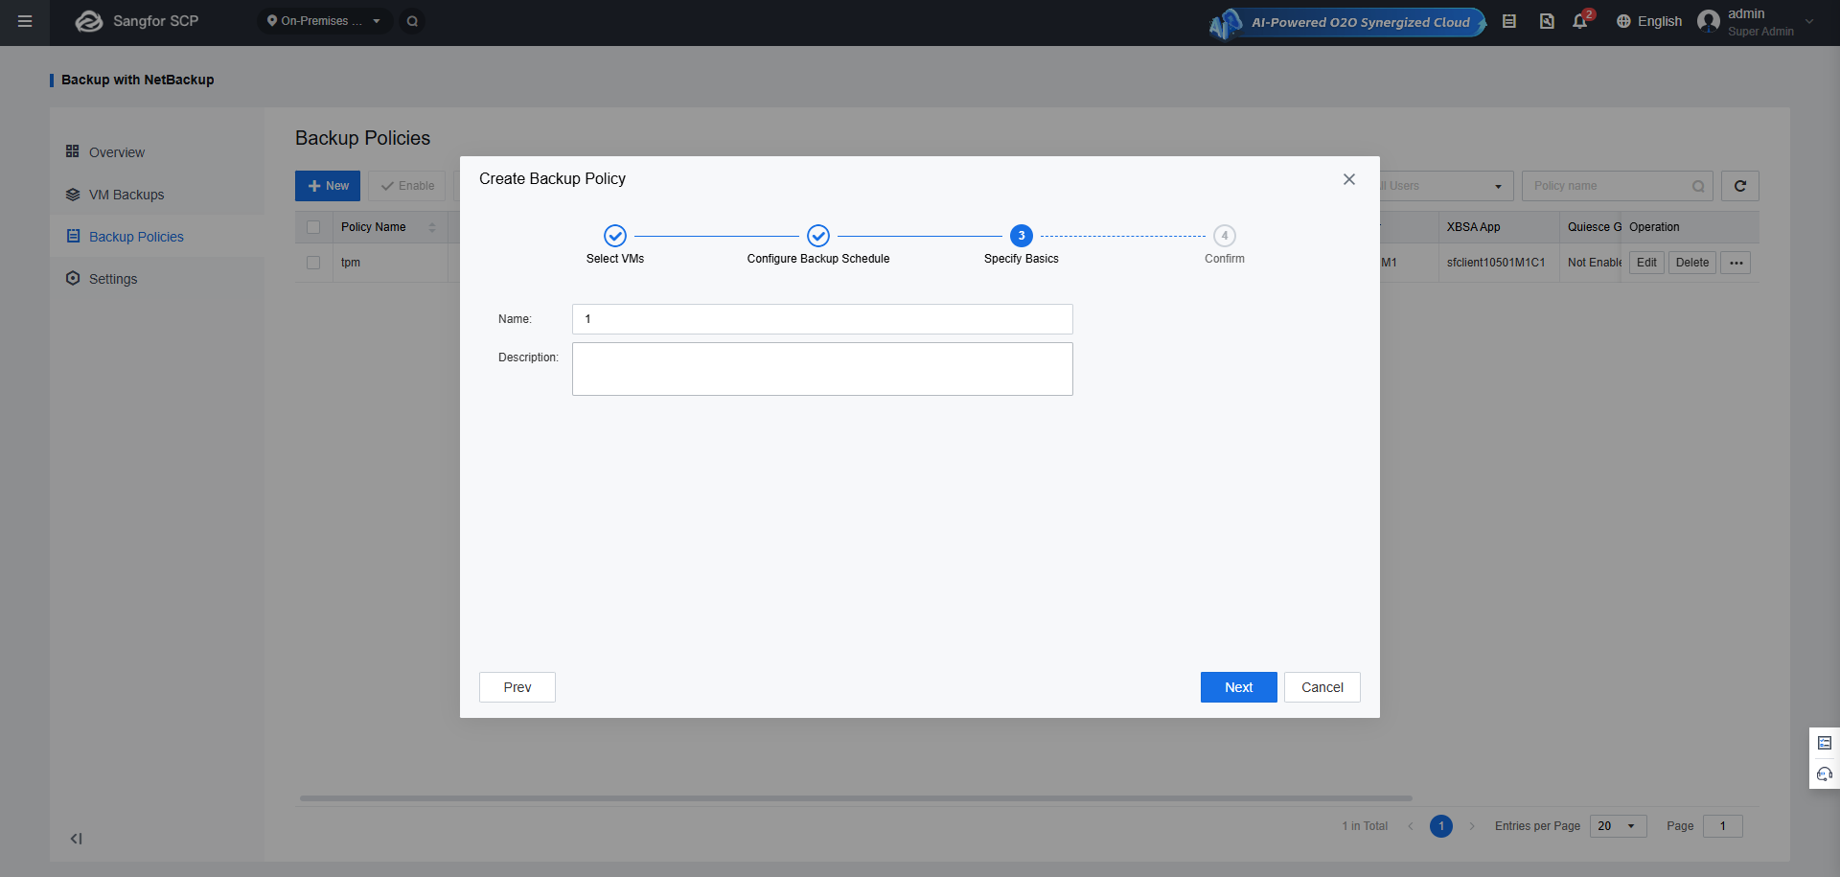The width and height of the screenshot is (1840, 877).
Task: Click the Page number input
Action: [1723, 826]
